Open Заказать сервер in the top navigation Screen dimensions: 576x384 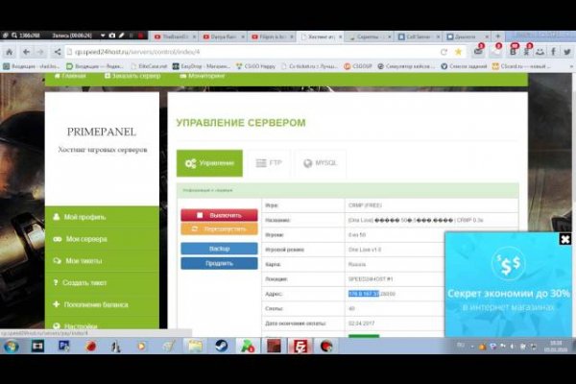point(136,75)
